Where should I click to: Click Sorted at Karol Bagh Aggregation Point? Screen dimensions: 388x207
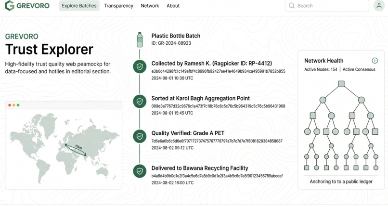(x=201, y=98)
